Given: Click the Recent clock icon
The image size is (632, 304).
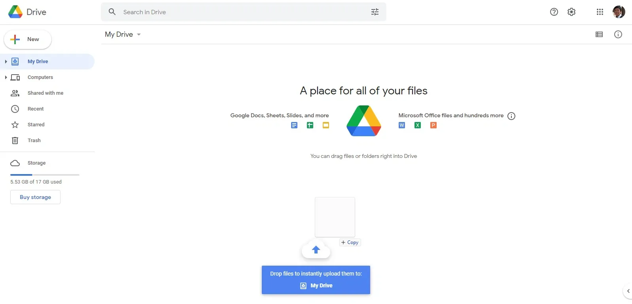Looking at the screenshot, I should coord(15,109).
